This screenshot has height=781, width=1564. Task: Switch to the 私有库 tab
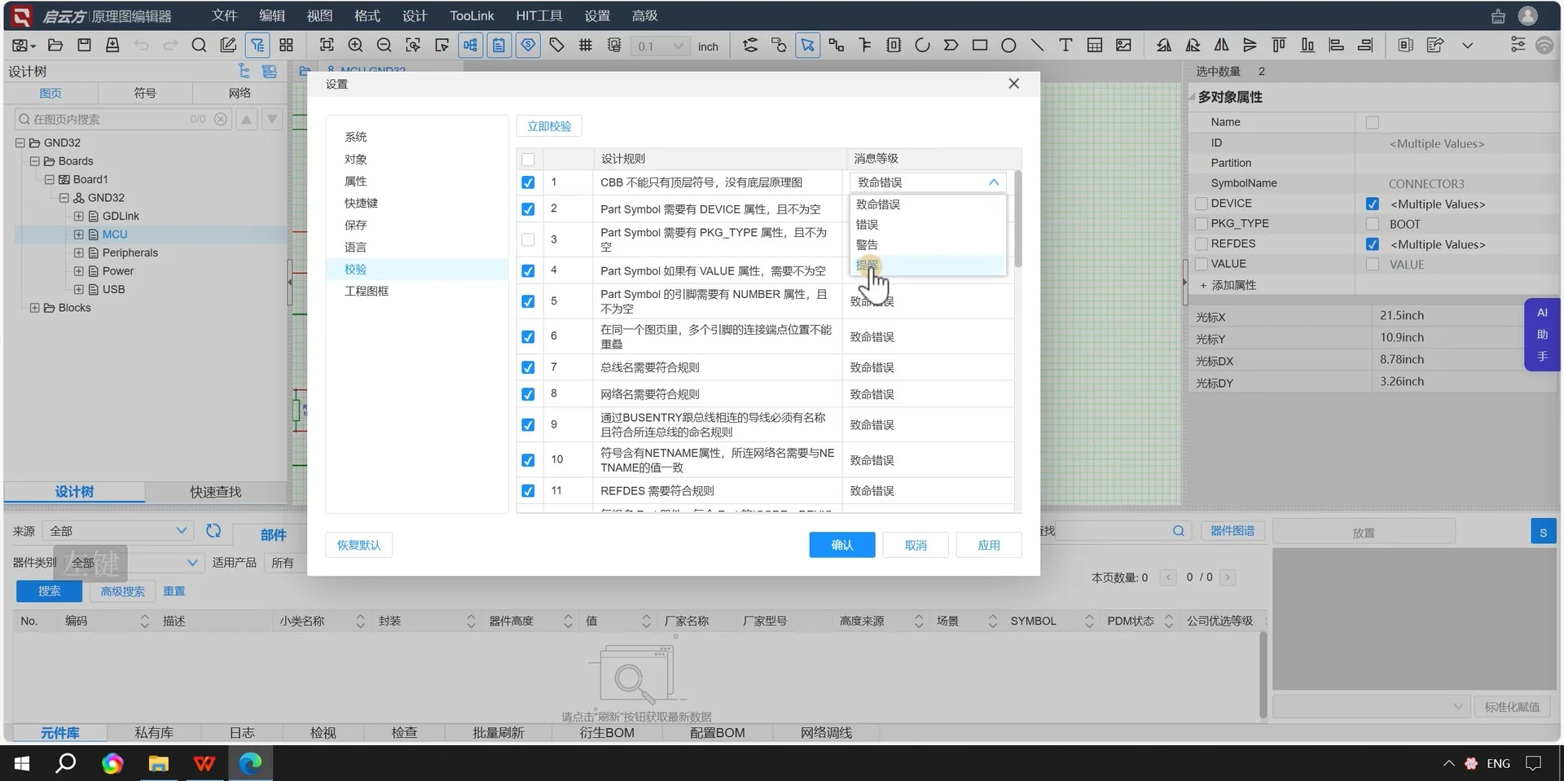(154, 732)
